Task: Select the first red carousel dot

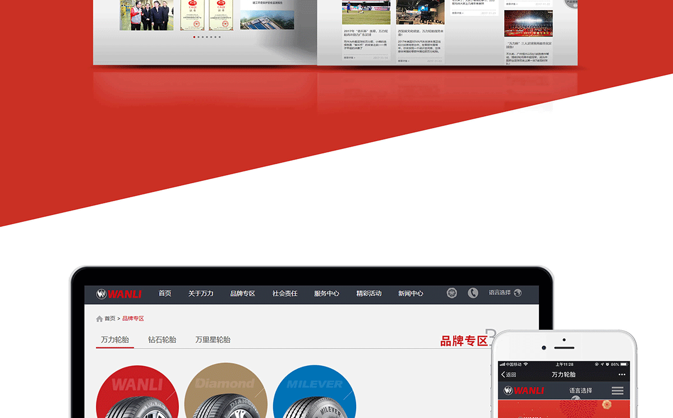Action: point(194,37)
